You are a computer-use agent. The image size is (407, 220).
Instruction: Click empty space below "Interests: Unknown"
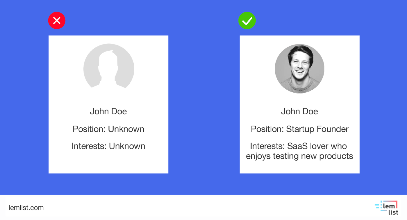point(108,162)
